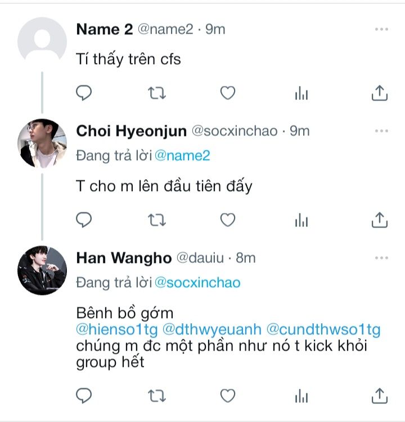Open the @cundthwso1tg mention link
Screen dimensions: 405x422
tap(323, 329)
